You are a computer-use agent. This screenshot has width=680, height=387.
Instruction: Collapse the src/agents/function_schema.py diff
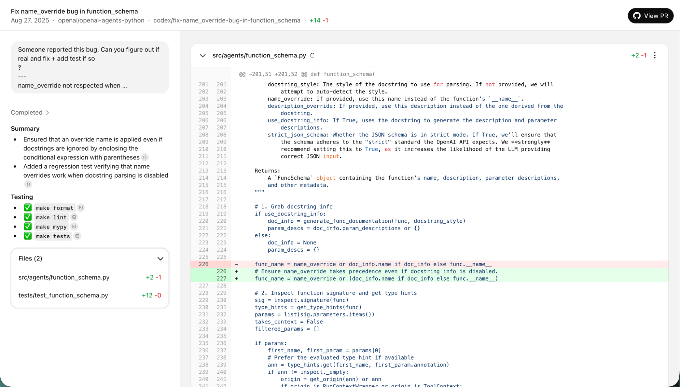(x=203, y=55)
